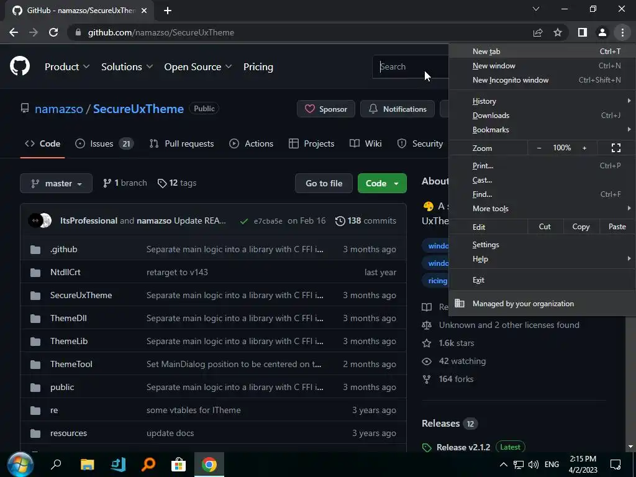This screenshot has width=636, height=477.
Task: Click the Go to file button
Action: point(324,183)
